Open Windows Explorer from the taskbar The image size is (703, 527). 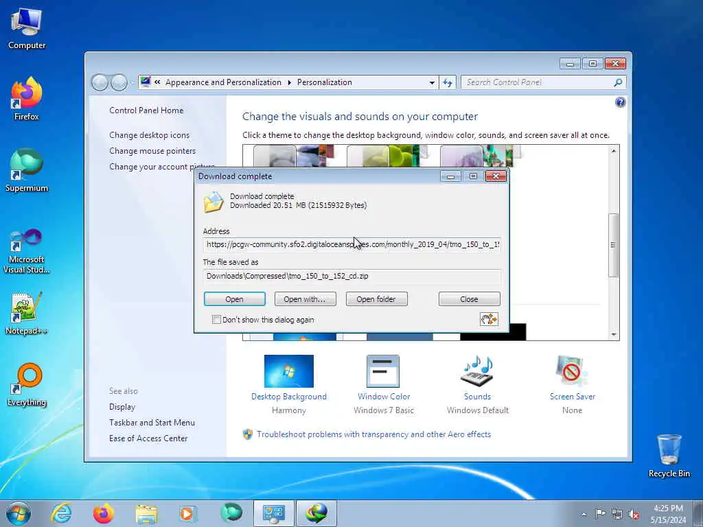tap(146, 513)
